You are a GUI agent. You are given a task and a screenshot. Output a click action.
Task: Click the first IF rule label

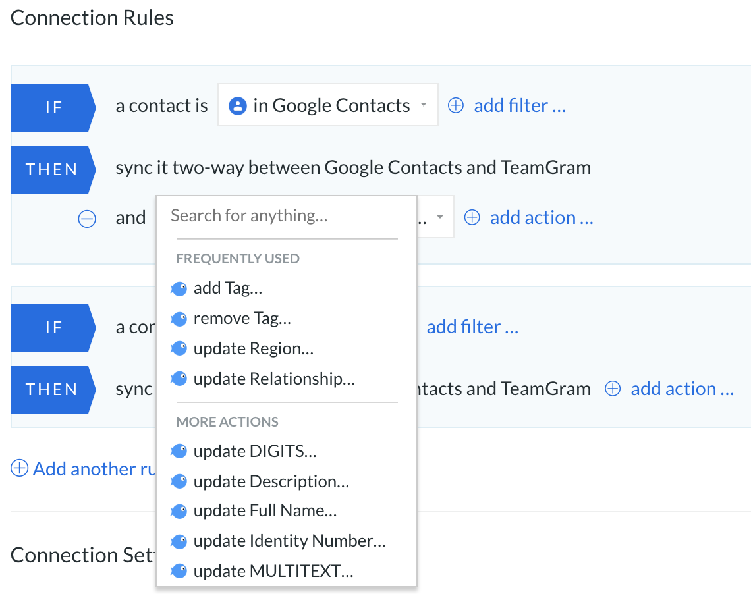[x=53, y=108]
